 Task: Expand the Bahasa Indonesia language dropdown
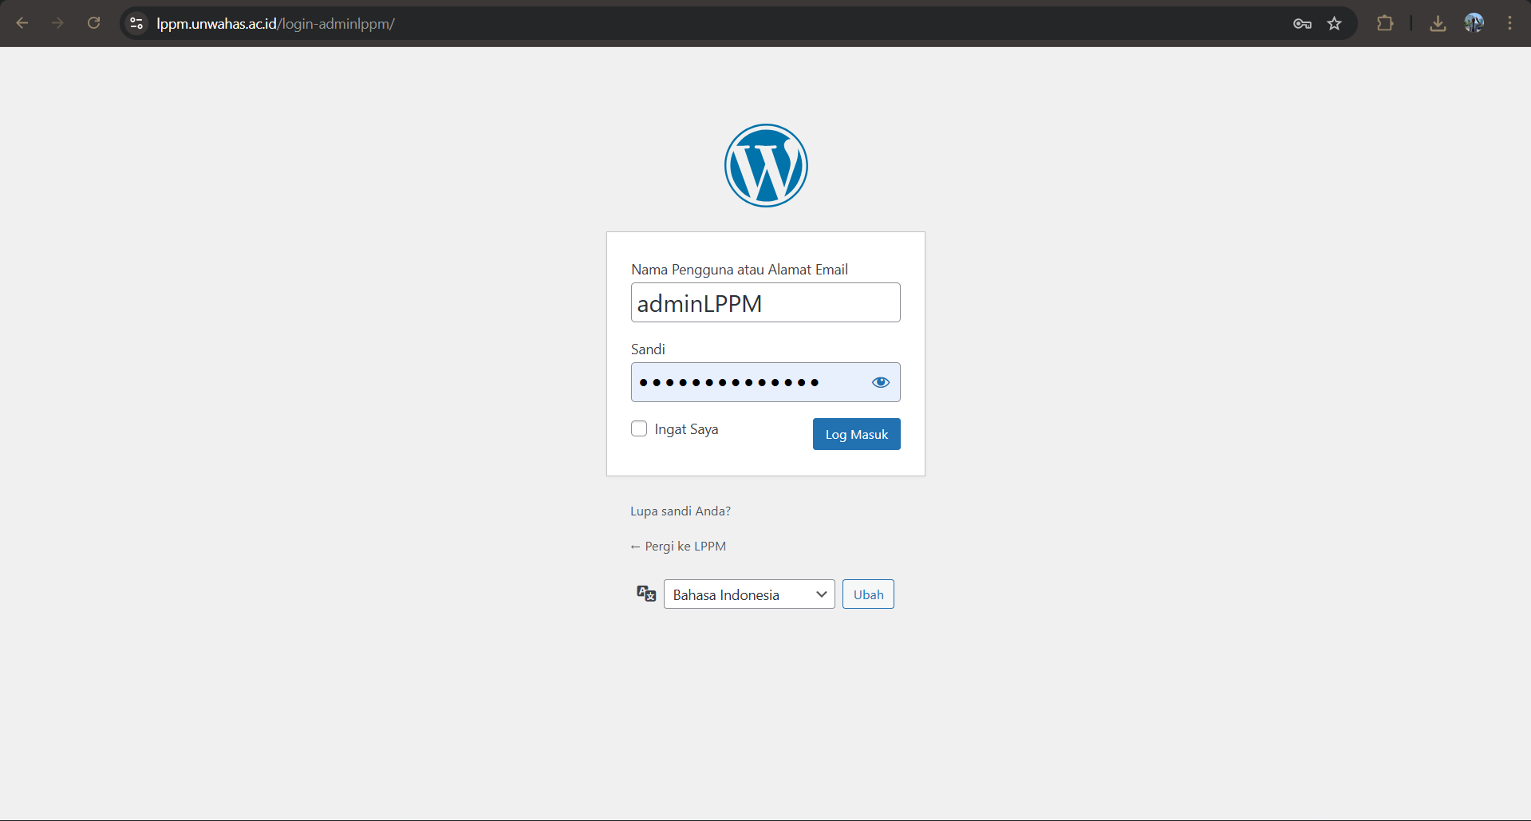coord(748,594)
